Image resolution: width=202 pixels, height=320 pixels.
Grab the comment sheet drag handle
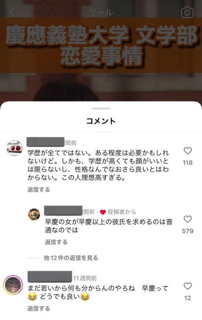click(101, 108)
